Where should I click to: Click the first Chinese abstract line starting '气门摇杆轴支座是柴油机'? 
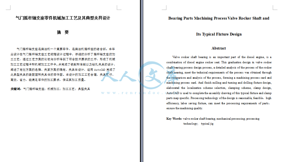(66, 49)
